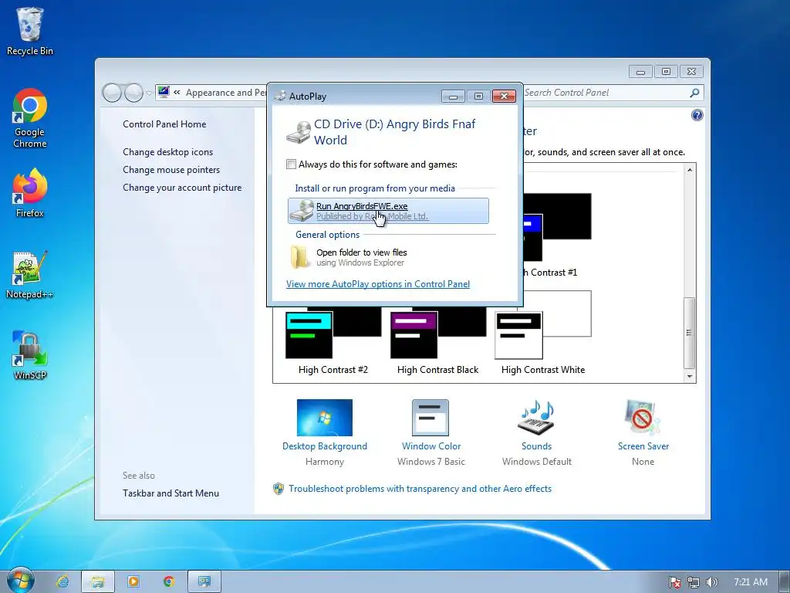790x593 pixels.
Task: Click Change mouse pointers link
Action: pos(171,169)
